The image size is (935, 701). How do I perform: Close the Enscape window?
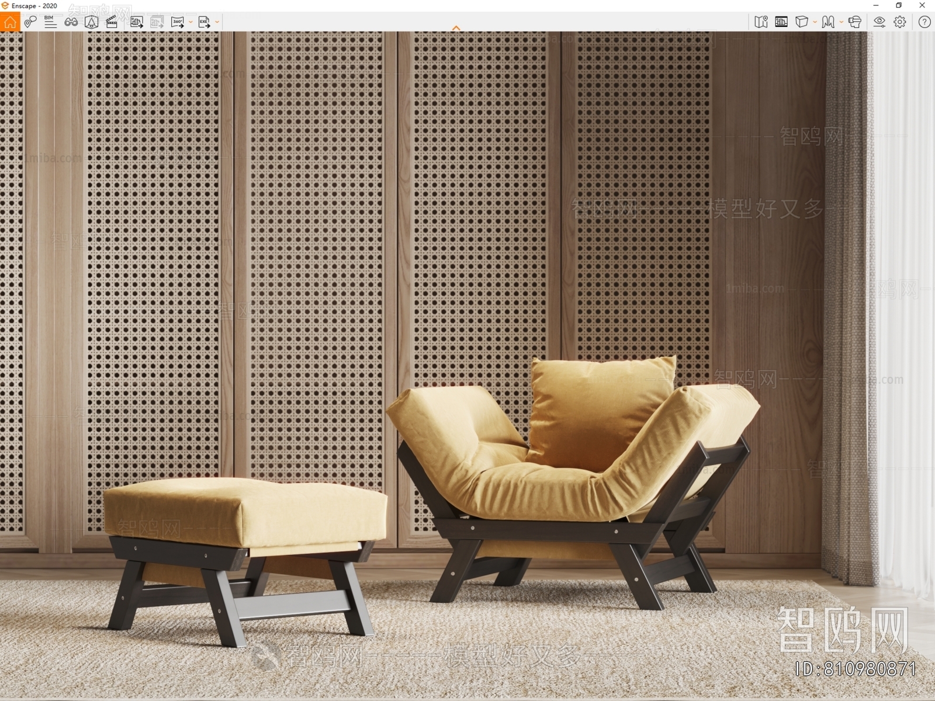[x=922, y=6]
